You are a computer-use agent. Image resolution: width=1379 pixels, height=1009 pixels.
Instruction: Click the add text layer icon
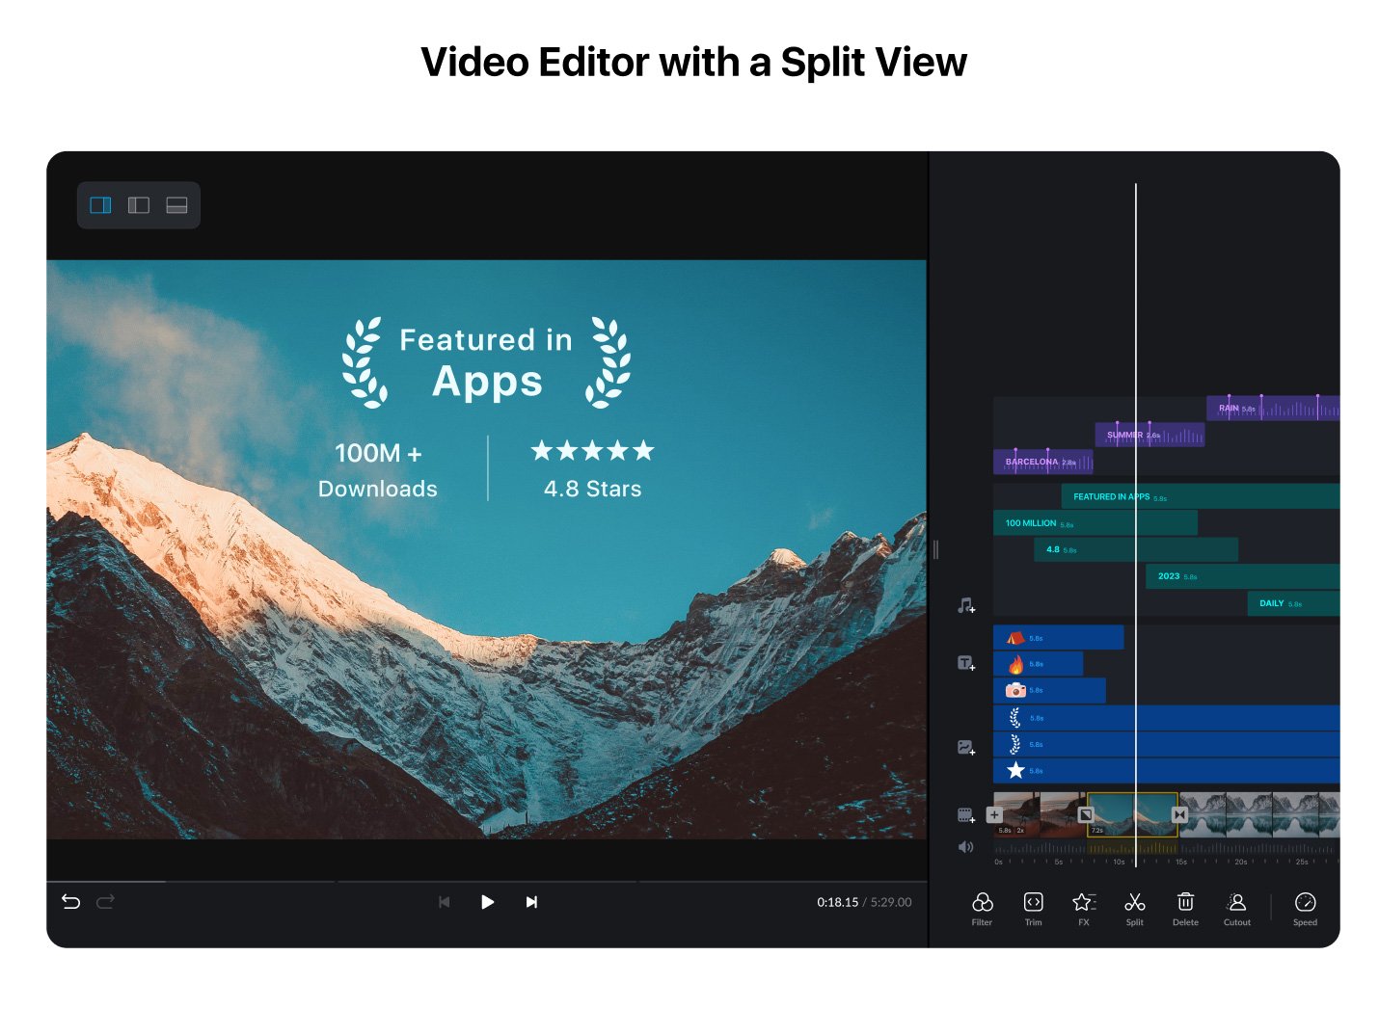965,663
